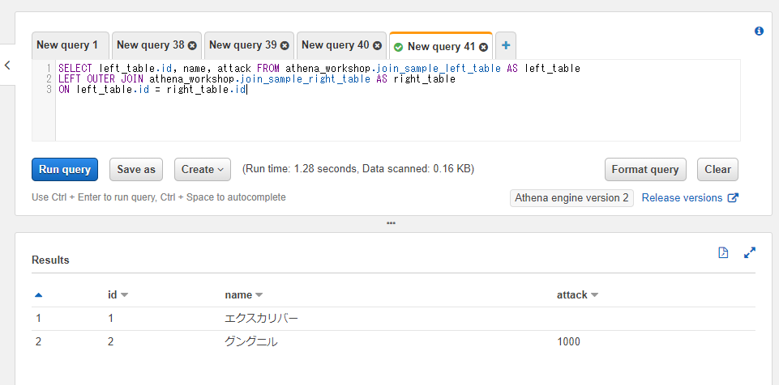Click the Format query button
The image size is (779, 385).
coord(645,169)
